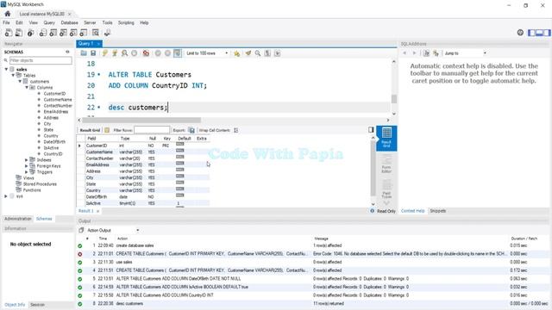
Task: Open the Server menu
Action: click(90, 22)
